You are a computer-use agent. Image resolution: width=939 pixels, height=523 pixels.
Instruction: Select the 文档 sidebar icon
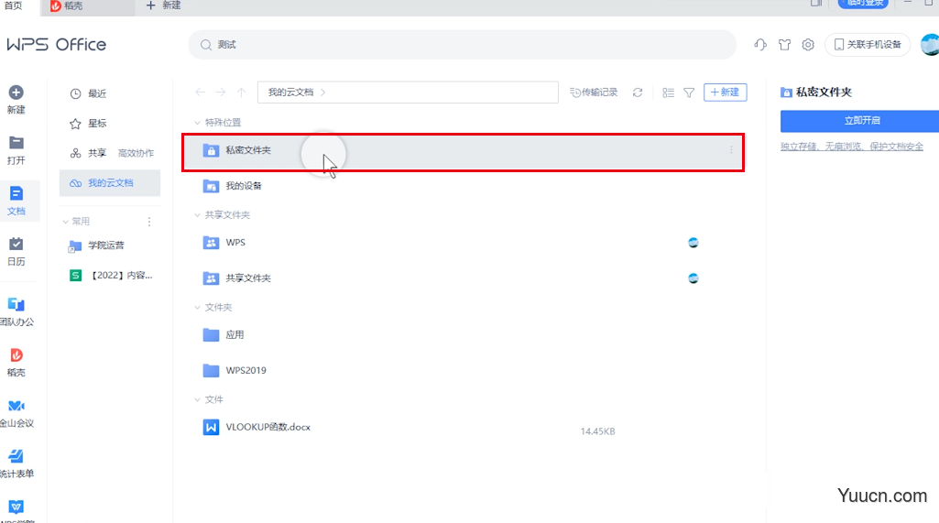point(16,193)
